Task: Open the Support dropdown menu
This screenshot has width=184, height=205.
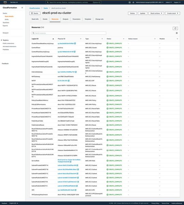Action: click(177, 2)
